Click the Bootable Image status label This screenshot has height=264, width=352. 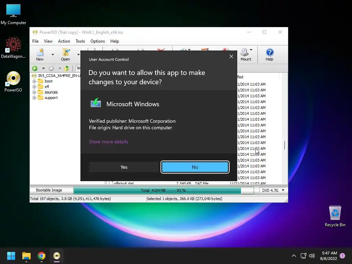pyautogui.click(x=49, y=190)
